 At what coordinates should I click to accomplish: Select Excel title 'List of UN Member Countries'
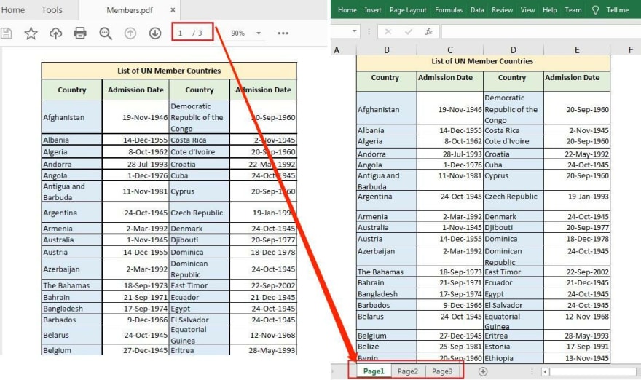(483, 62)
